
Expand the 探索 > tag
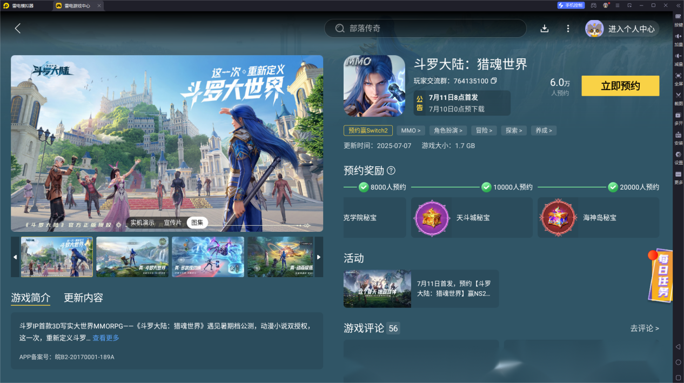[514, 130]
